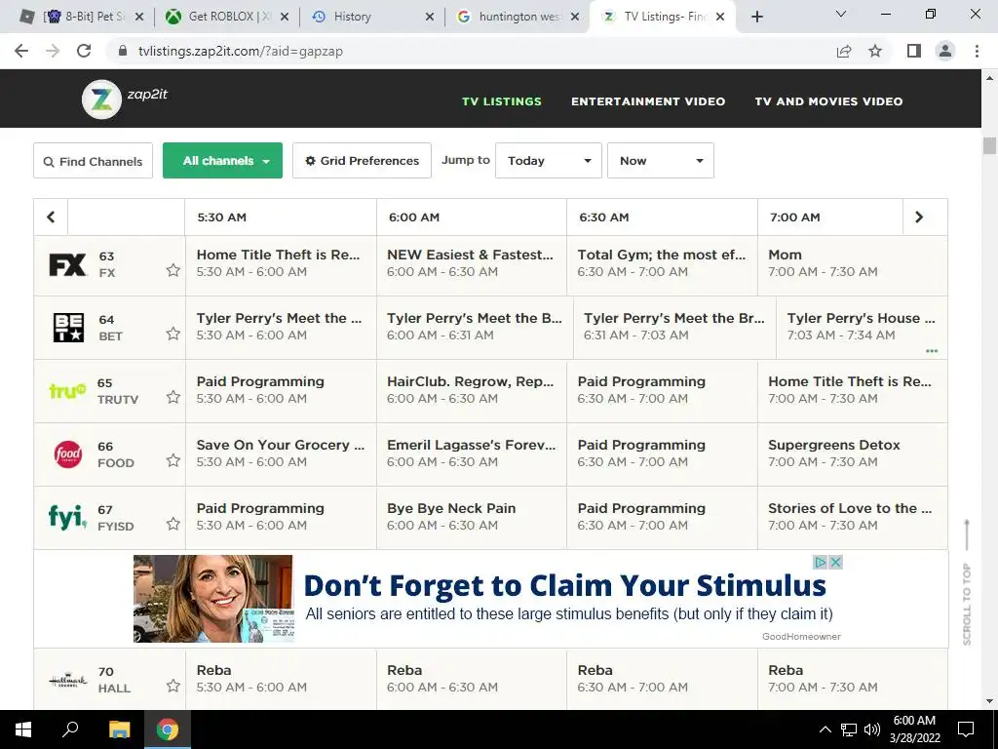This screenshot has height=749, width=998.
Task: Favorite the BET channel star
Action: tap(173, 334)
